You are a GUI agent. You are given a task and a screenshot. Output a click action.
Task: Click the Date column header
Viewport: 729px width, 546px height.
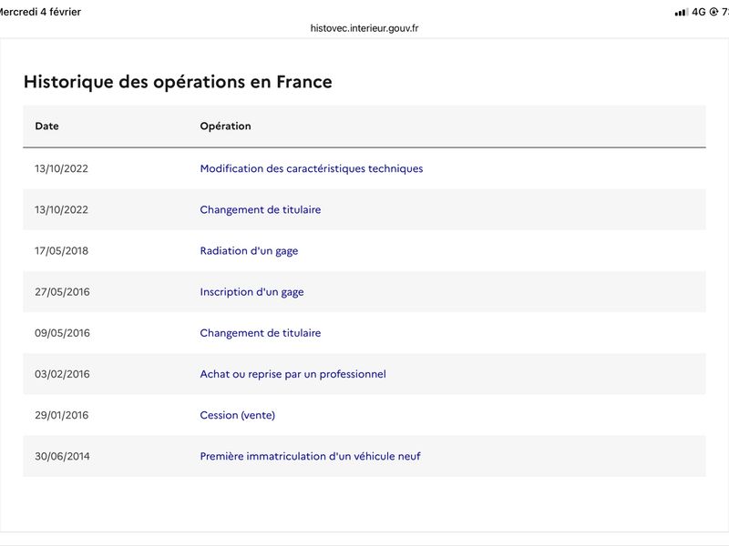click(47, 126)
